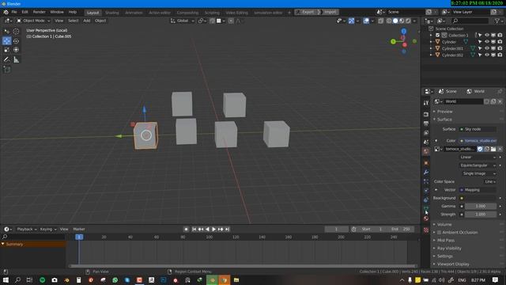506x285 pixels.
Task: Hide Cylinder.001 in viewport via its eye icon
Action: (487, 48)
